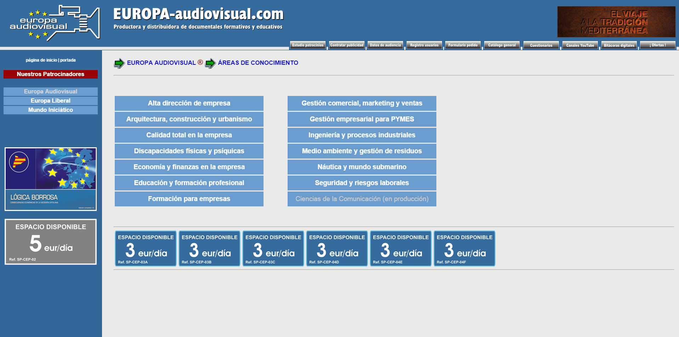This screenshot has height=337, width=679.
Task: Click ad space Ref. SP-CEP-04F
Action: click(x=464, y=249)
